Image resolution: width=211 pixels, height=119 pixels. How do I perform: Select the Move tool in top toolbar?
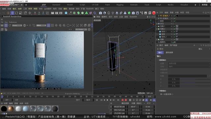(x=13, y=13)
